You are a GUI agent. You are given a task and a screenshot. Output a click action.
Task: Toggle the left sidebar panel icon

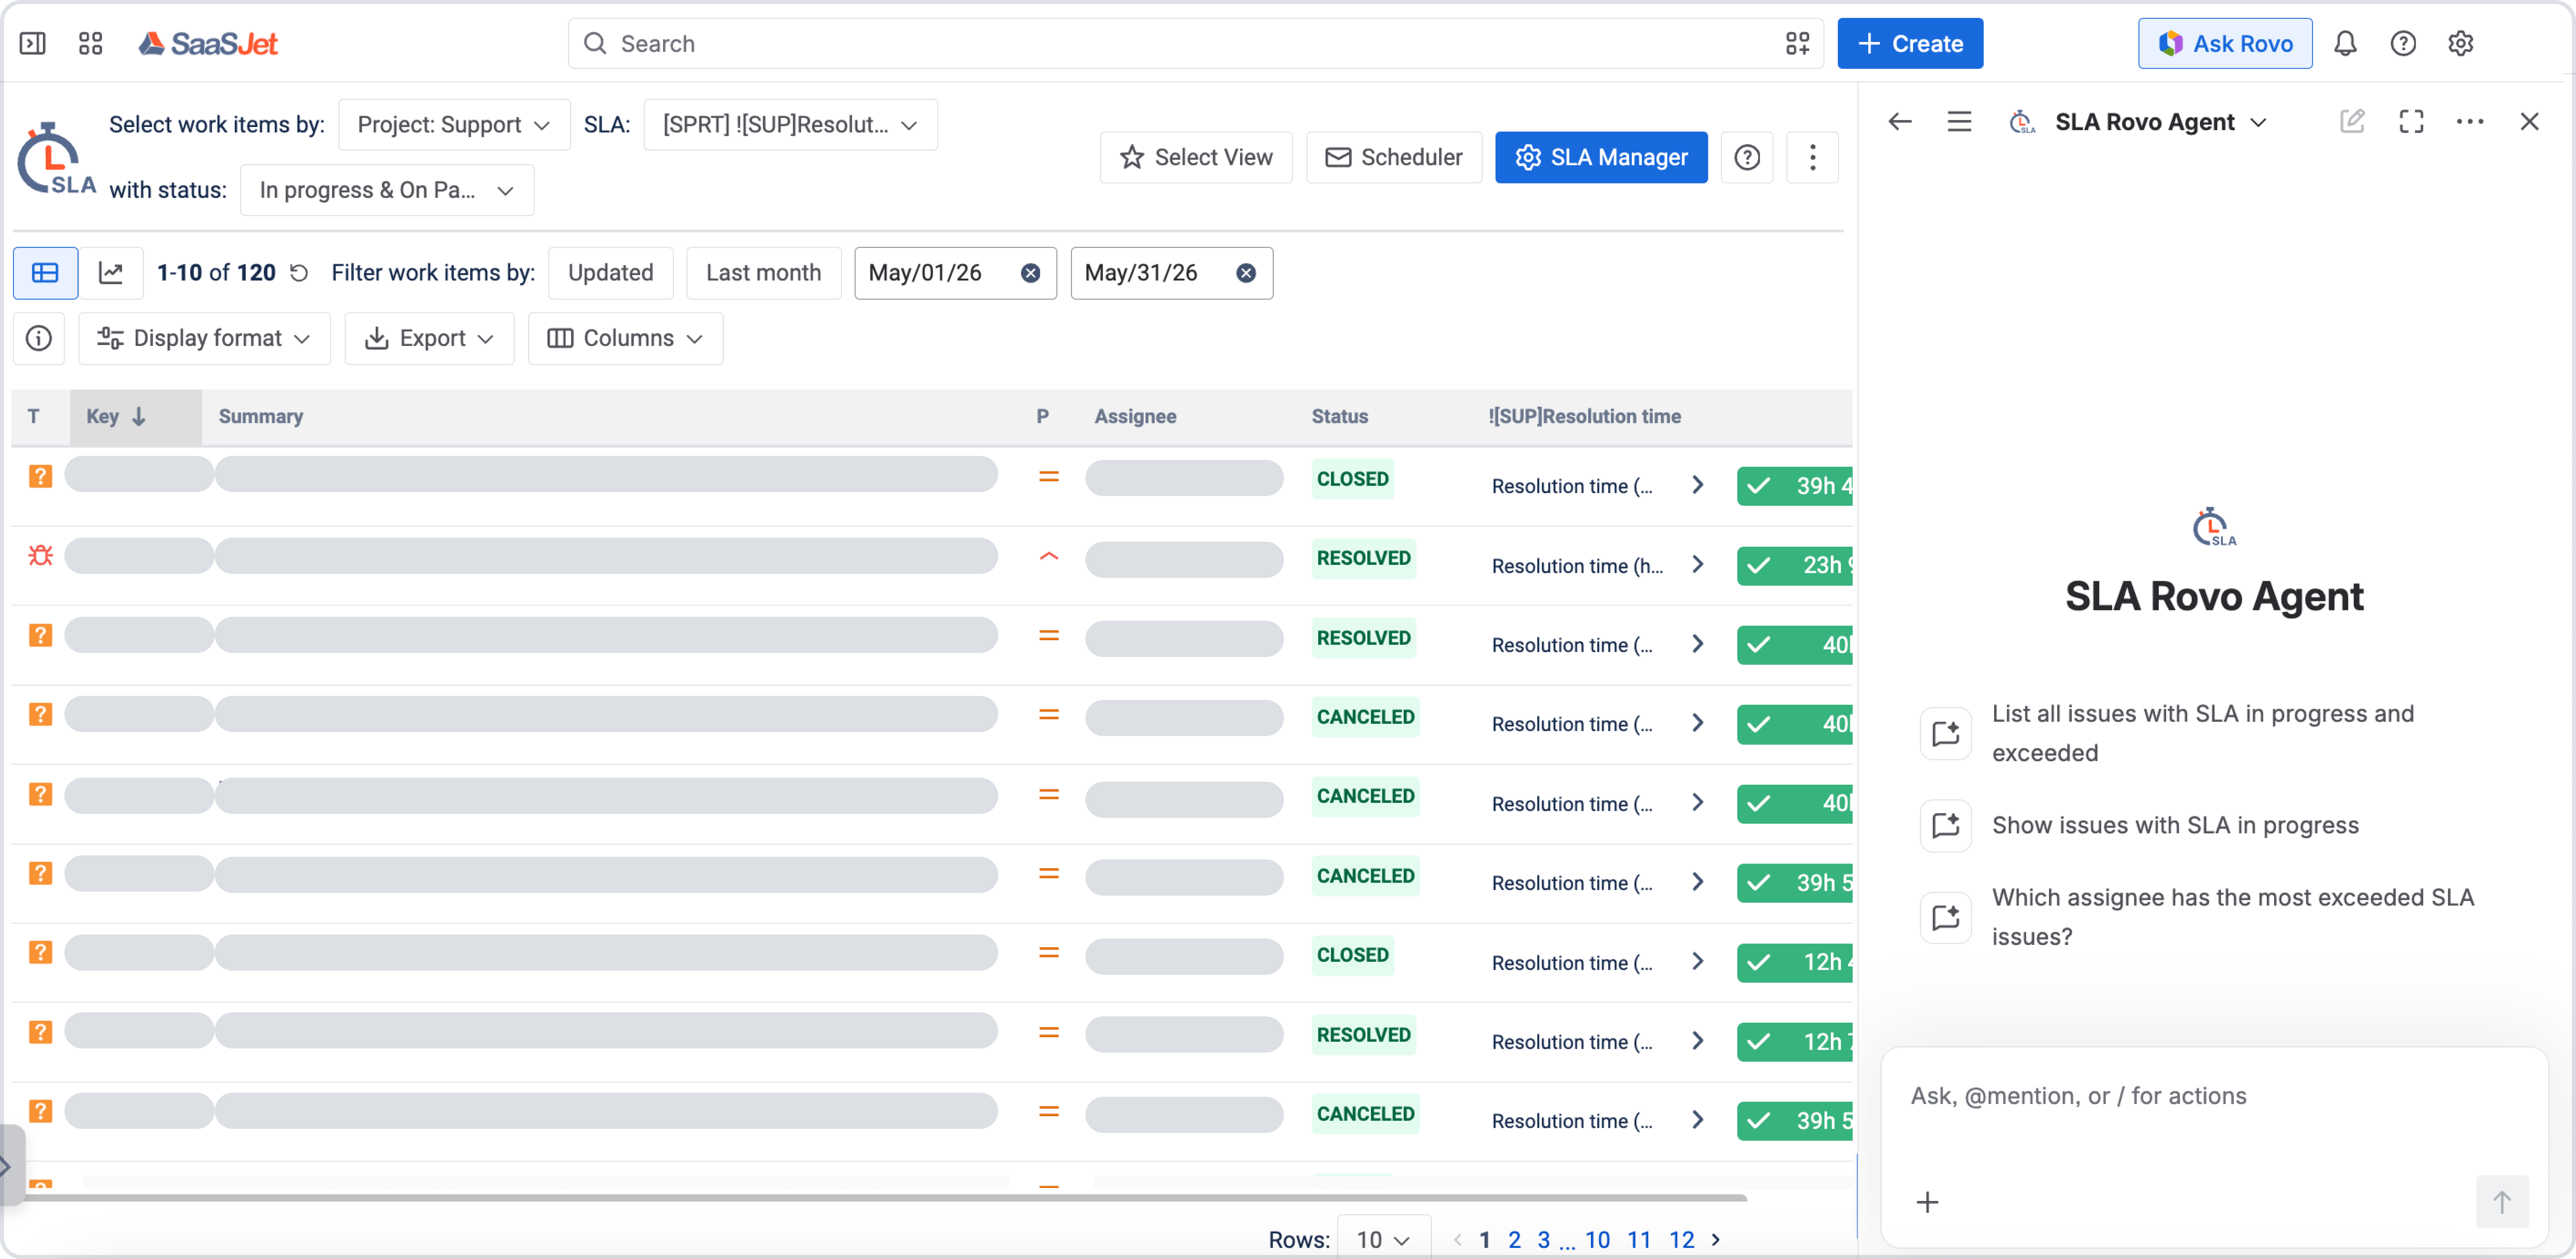click(x=33, y=44)
